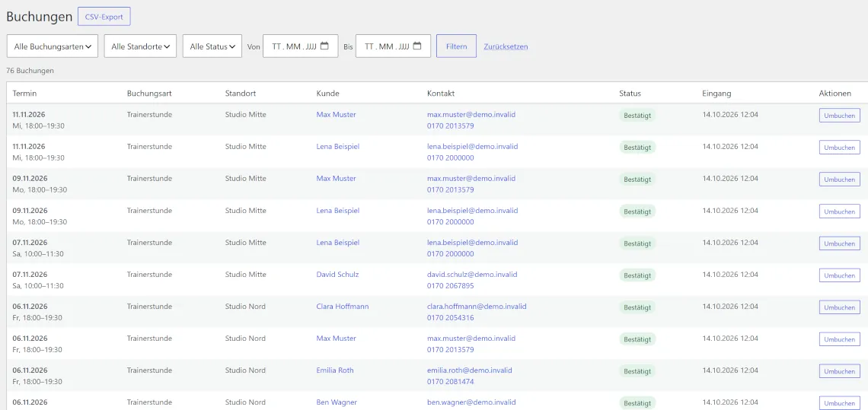Image resolution: width=868 pixels, height=410 pixels.
Task: Open customer Lena Beispiel in the 11.11.2026 row
Action: click(337, 147)
